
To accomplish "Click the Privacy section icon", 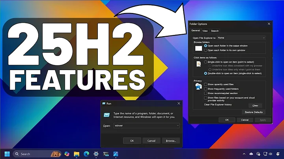I will click(x=198, y=86).
